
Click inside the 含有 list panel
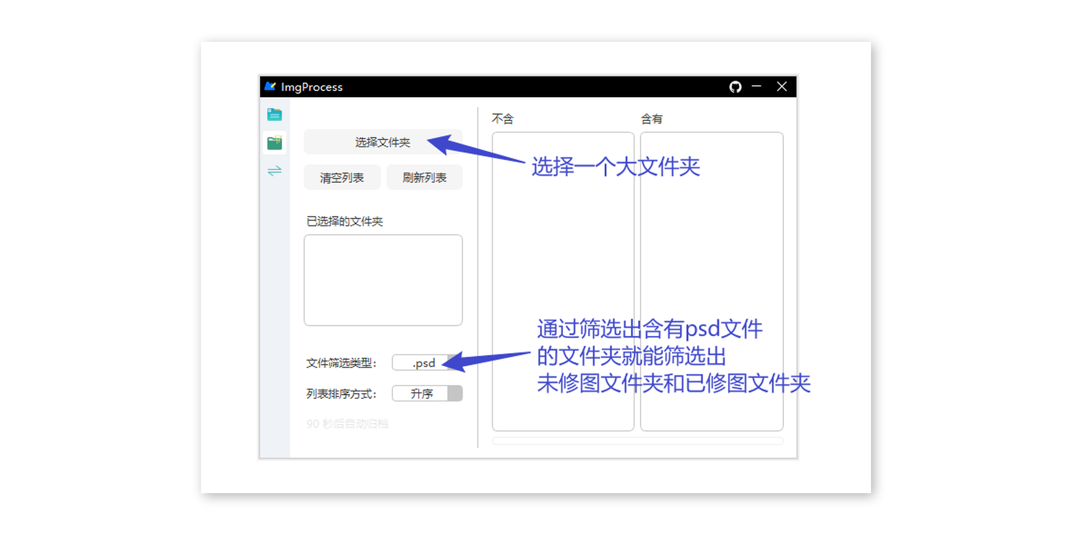click(x=712, y=279)
